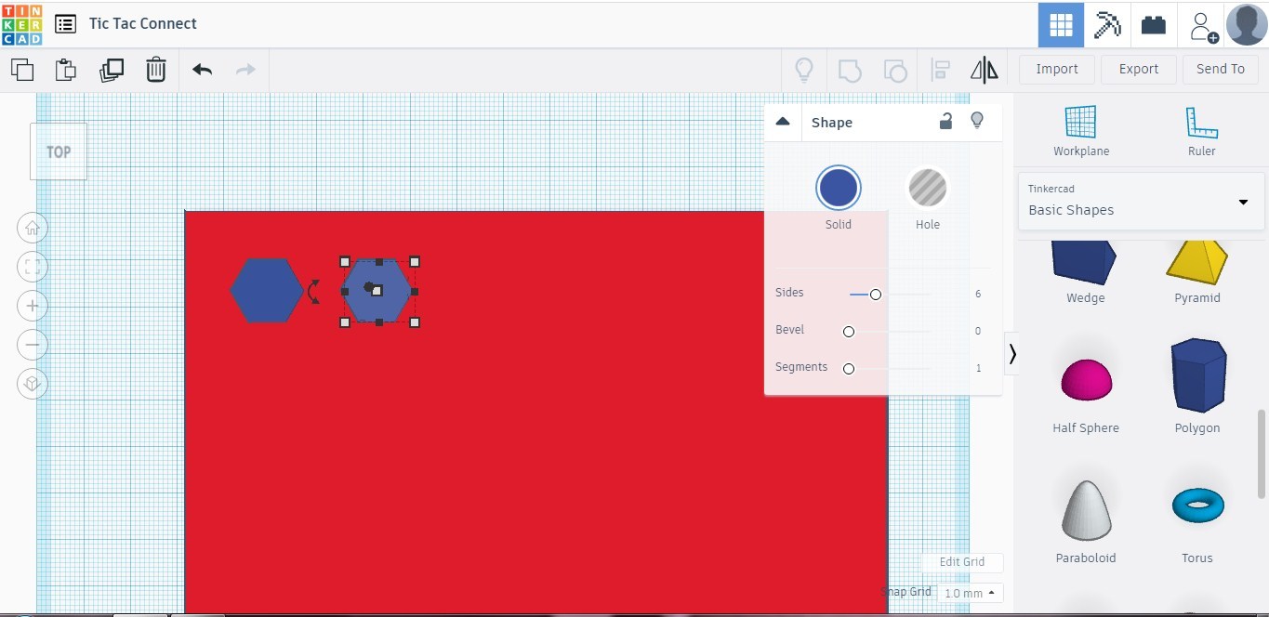Switch to the 3D designs grid tab
This screenshot has width=1269, height=617.
click(x=1060, y=24)
